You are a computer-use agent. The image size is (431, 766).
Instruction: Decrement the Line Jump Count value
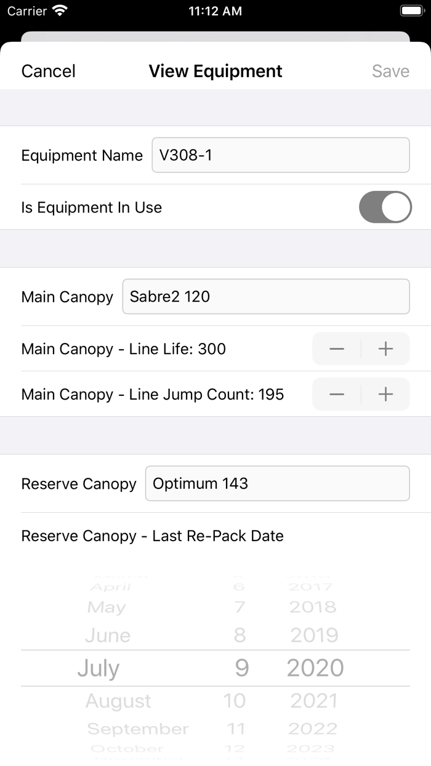coord(336,394)
